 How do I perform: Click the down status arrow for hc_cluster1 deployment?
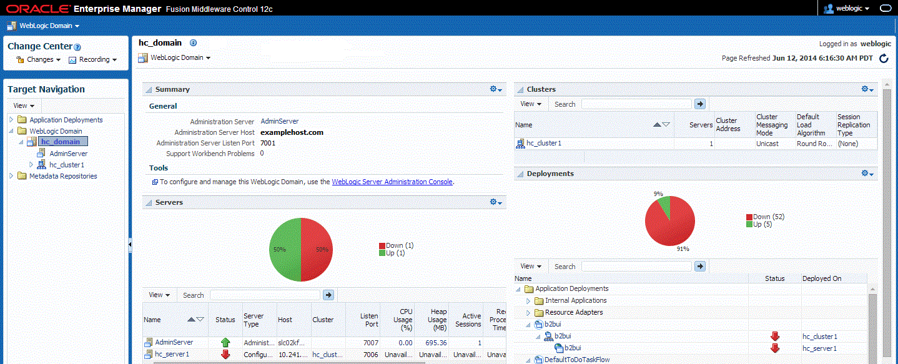[x=775, y=337]
